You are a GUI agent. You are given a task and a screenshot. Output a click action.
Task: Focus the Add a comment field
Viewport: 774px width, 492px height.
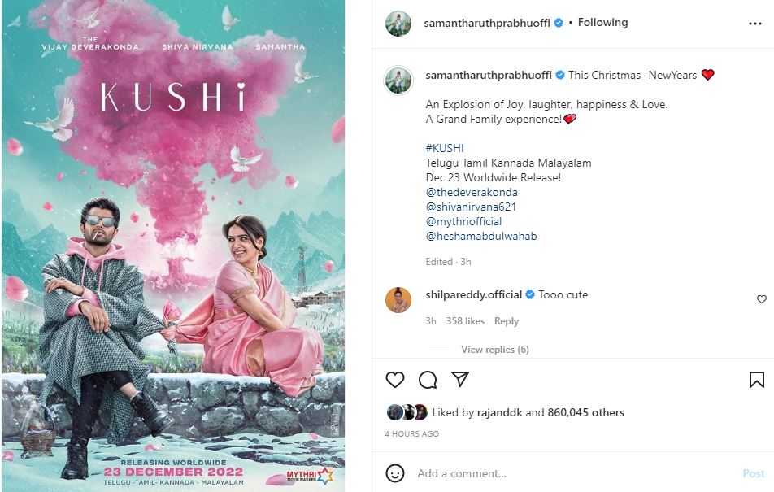(575, 473)
